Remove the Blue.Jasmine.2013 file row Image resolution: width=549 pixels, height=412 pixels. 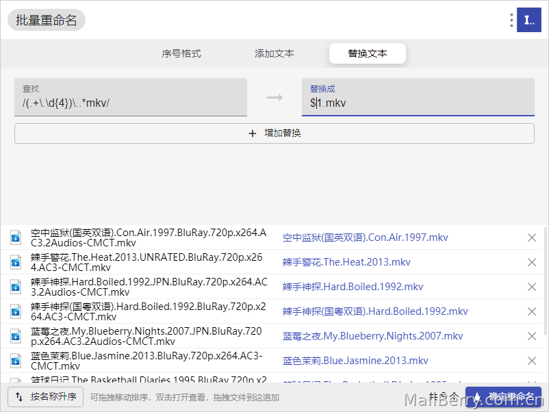532,361
